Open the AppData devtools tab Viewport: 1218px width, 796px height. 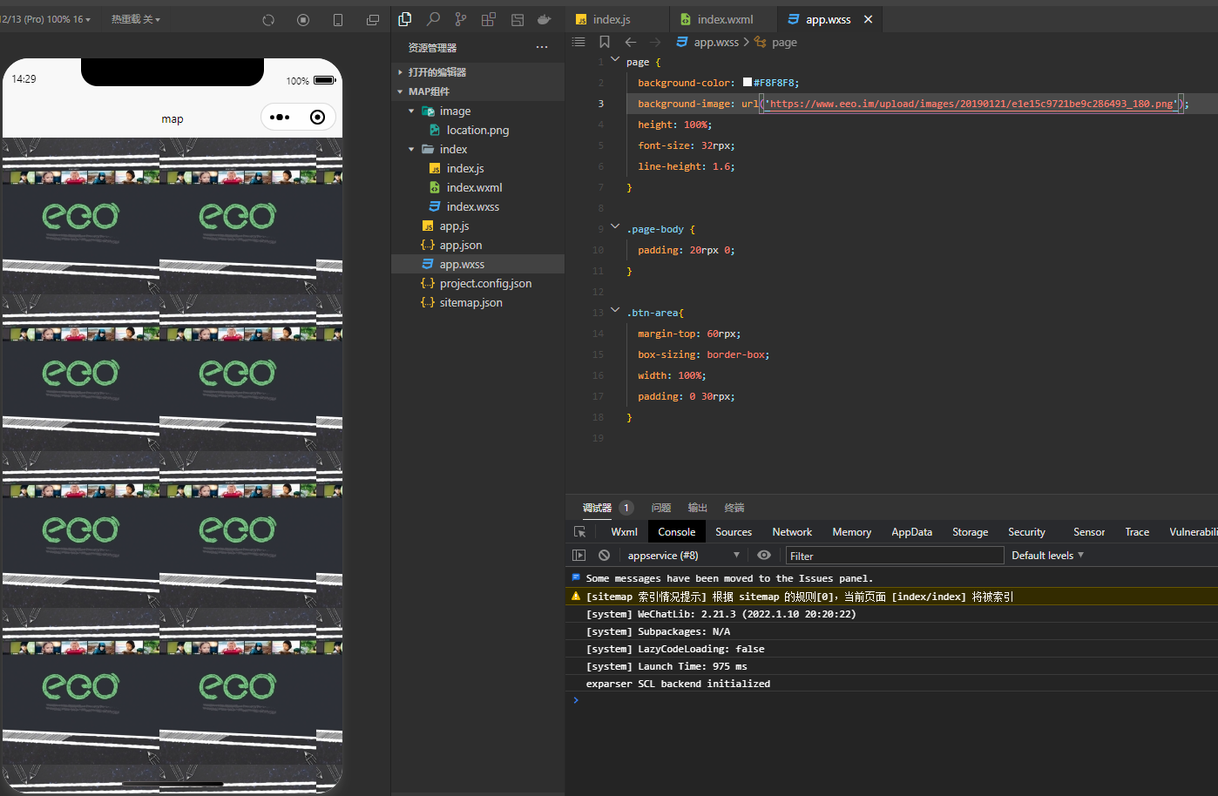(x=911, y=532)
